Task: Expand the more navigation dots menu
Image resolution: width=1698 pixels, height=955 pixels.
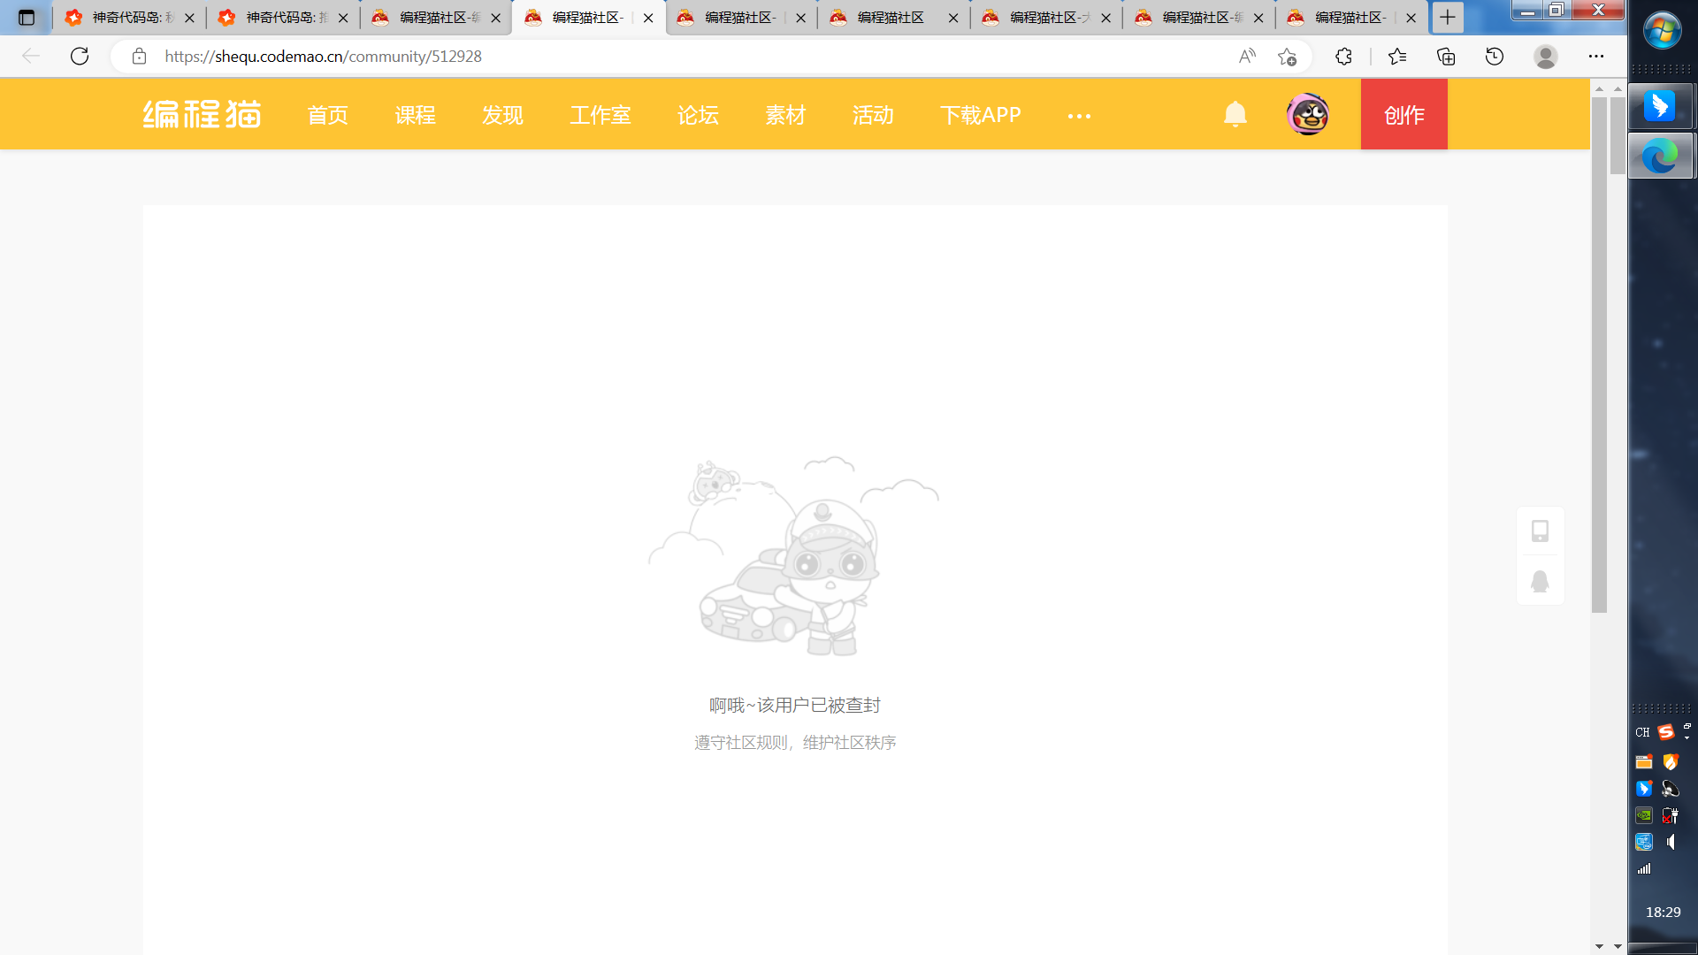Action: pos(1079,116)
